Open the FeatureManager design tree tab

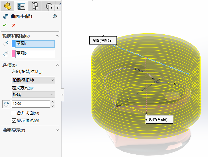tap(7, 6)
